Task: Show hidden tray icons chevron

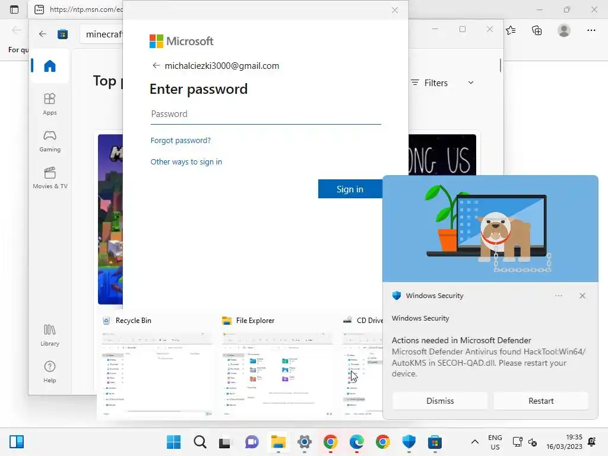Action: (x=474, y=442)
